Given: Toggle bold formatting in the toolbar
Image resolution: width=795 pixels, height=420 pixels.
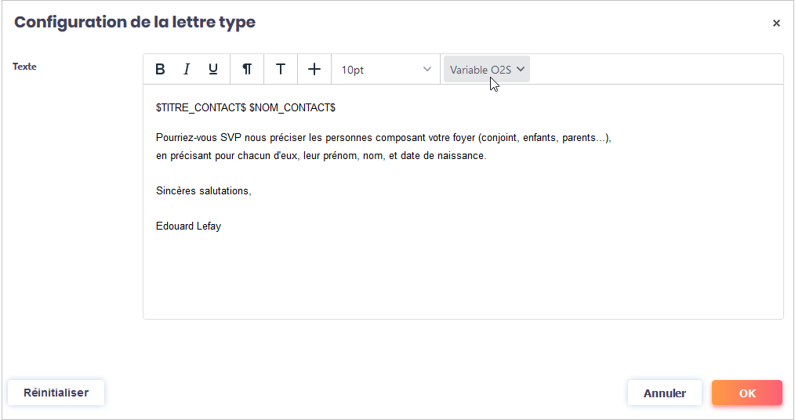Looking at the screenshot, I should (x=160, y=69).
